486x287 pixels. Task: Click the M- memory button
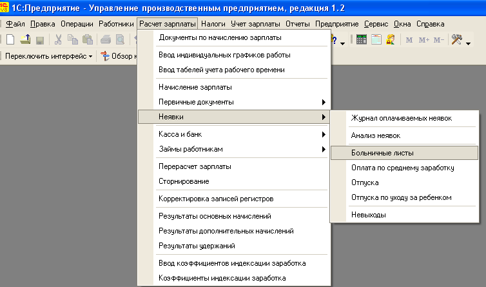tap(439, 40)
